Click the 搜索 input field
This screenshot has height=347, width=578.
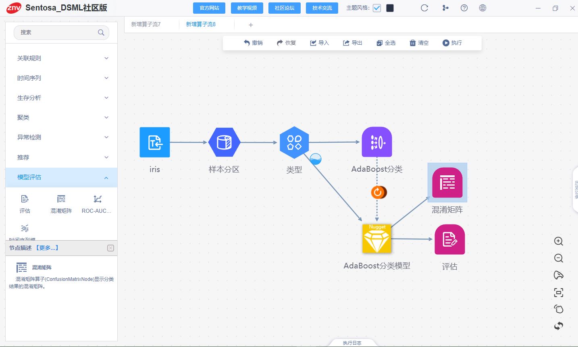coord(61,33)
